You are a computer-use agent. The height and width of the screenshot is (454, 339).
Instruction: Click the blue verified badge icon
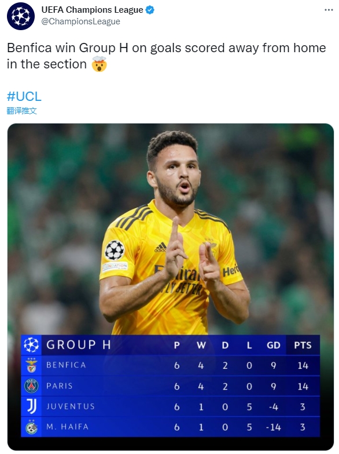[150, 10]
